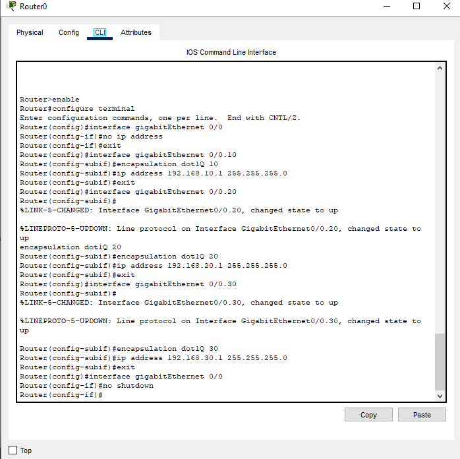Click the Router0 window icon
Viewport: 460px width, 459px height.
coord(11,6)
